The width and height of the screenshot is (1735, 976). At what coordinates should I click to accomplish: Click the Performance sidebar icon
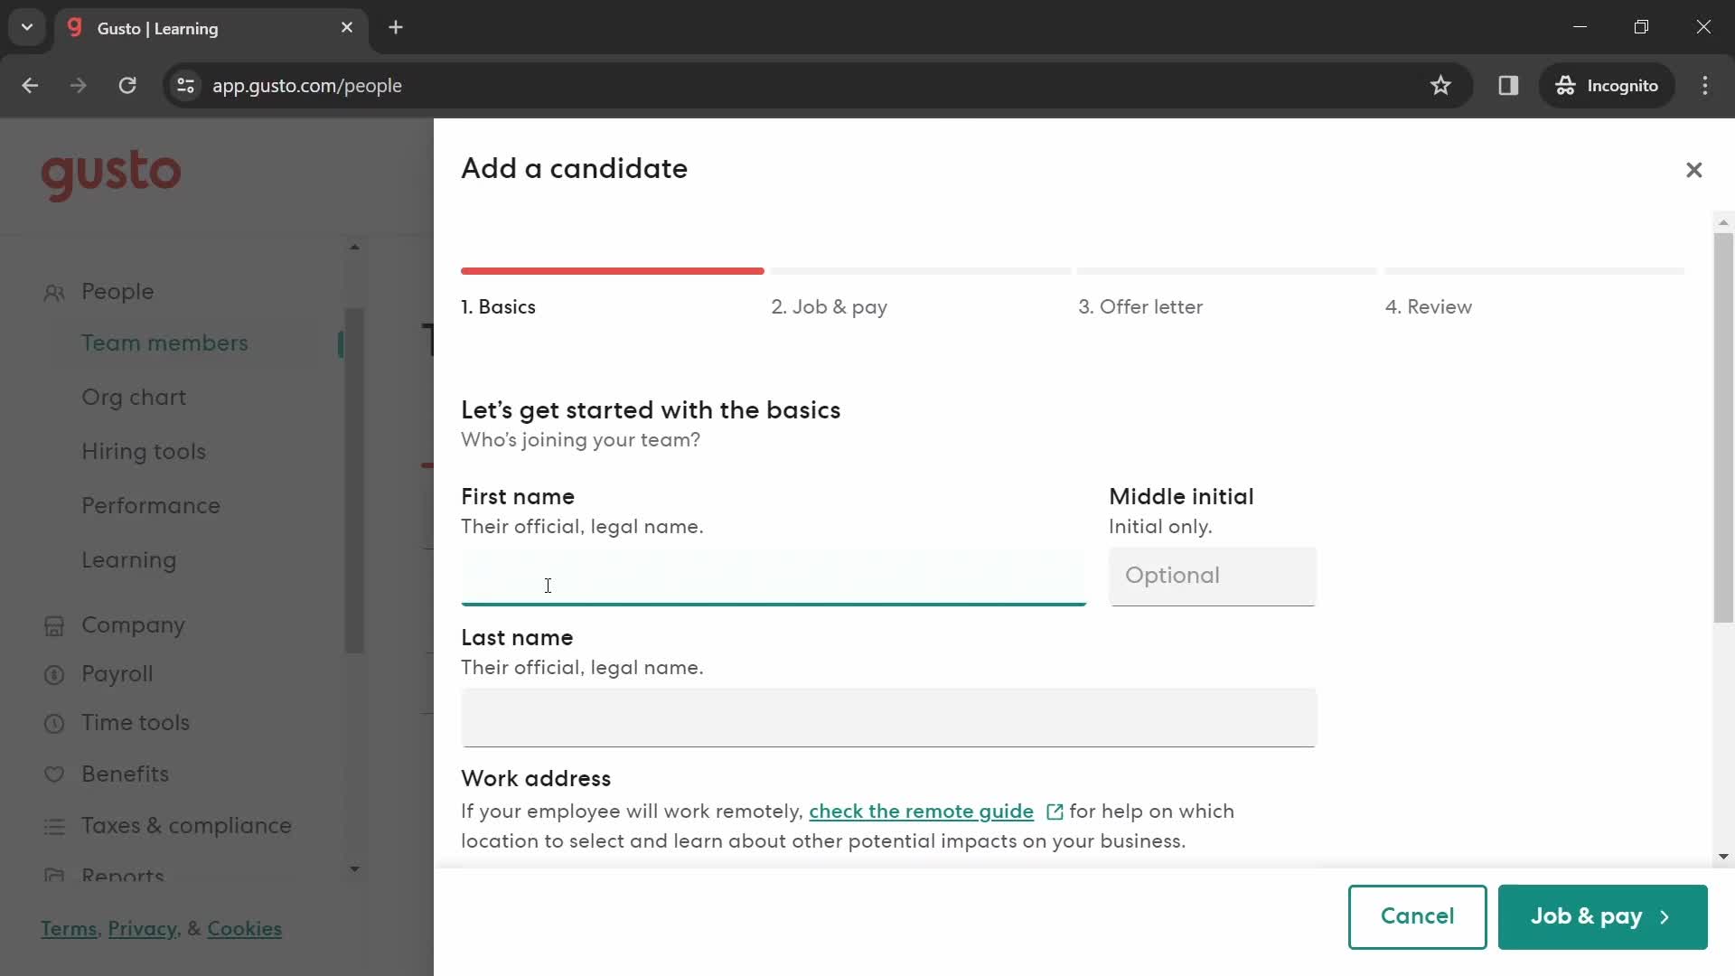click(150, 504)
